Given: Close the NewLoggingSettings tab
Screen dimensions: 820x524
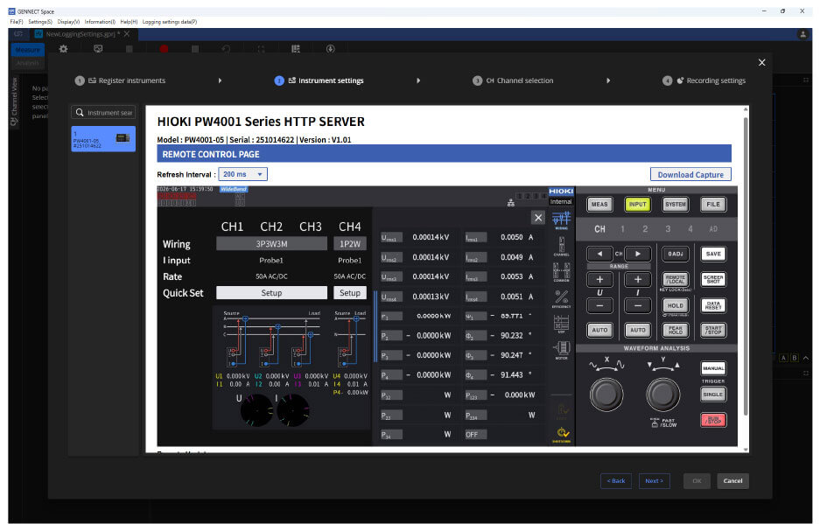Looking at the screenshot, I should (127, 34).
